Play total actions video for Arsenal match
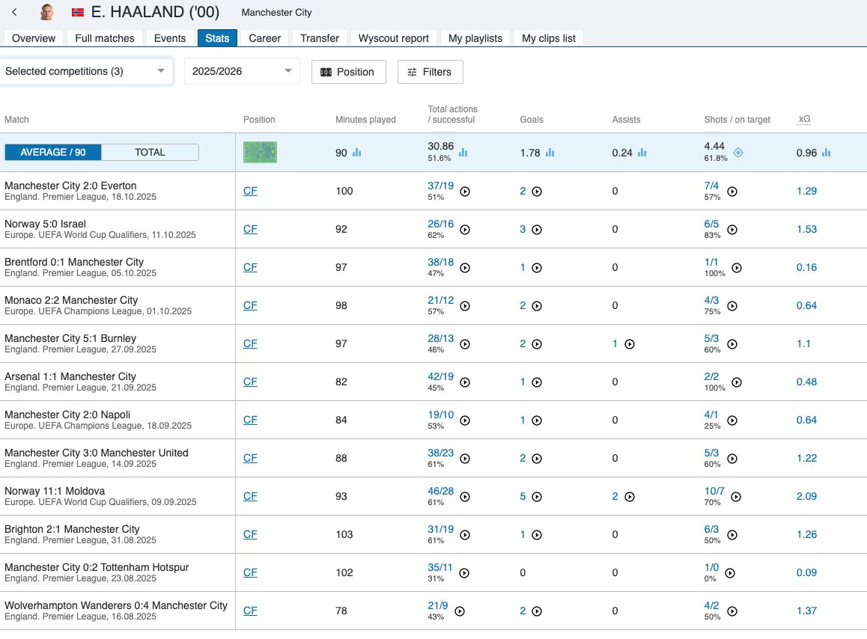Screen dimensions: 867x639 click(x=465, y=382)
